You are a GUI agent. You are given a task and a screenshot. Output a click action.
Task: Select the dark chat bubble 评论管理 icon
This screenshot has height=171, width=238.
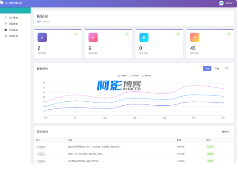[x=5, y=30]
